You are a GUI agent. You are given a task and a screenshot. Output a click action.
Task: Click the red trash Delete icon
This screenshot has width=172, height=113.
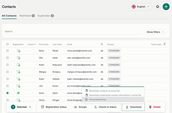coord(150,107)
